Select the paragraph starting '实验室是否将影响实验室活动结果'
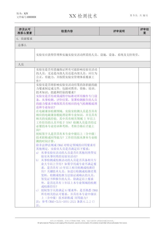This screenshot has height=233, width=165. click(67, 89)
